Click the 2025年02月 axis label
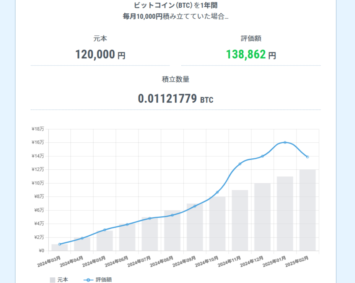Viewport: 355px width, 283px height. pos(297,262)
